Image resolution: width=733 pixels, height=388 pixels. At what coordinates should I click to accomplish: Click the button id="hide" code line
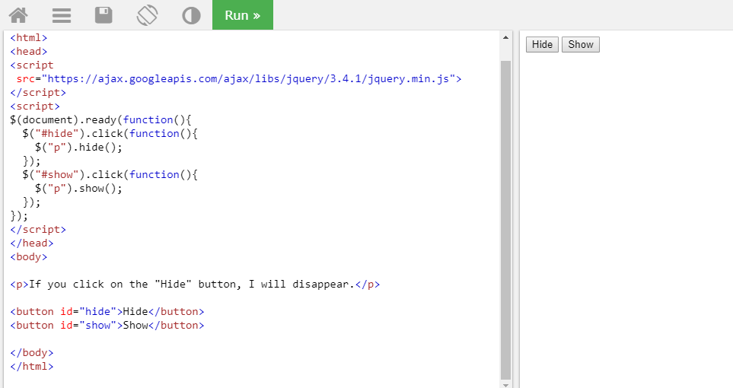107,312
